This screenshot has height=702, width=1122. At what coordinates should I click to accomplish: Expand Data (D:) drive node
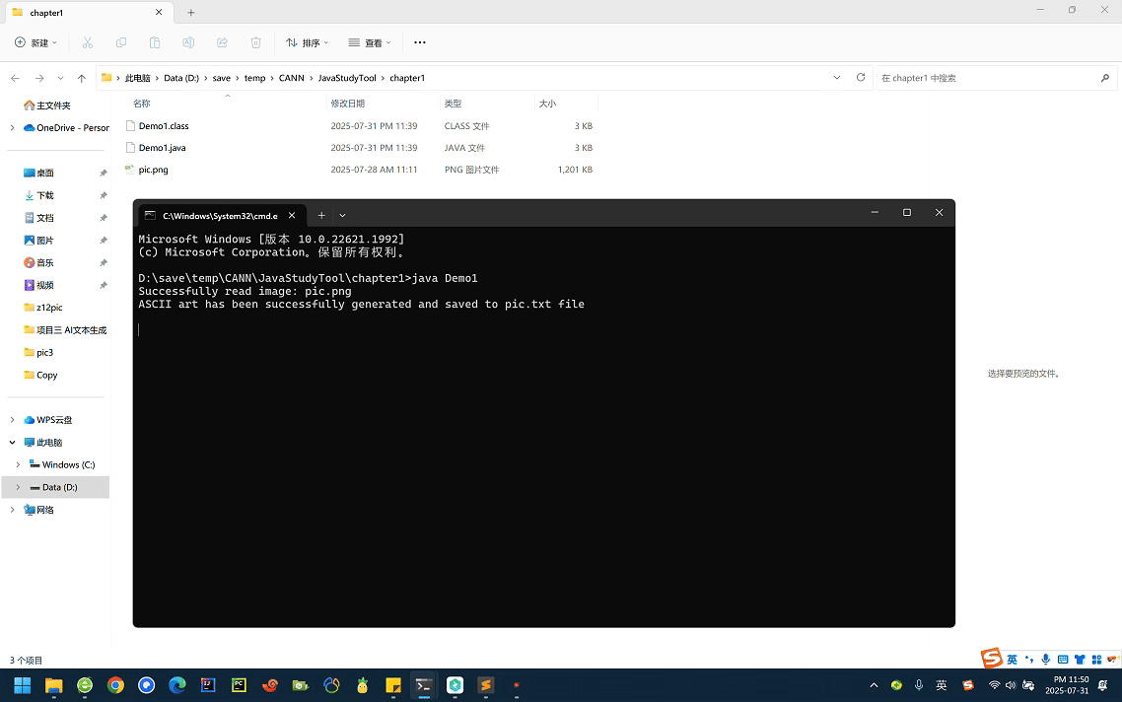click(18, 487)
